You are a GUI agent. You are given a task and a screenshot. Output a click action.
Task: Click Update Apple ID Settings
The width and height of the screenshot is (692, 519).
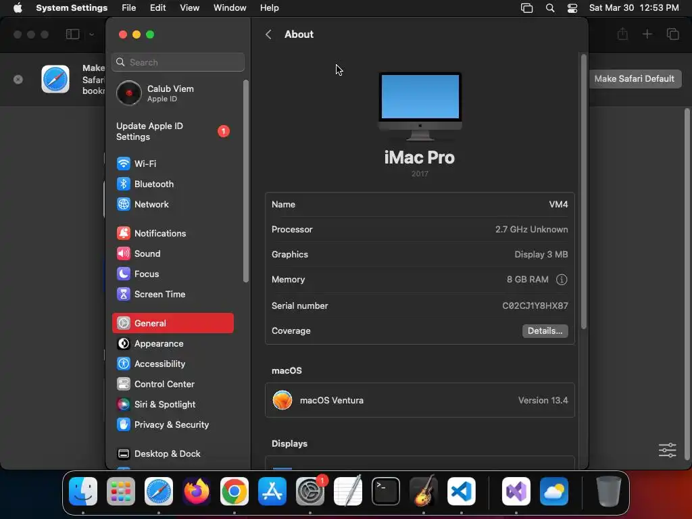172,132
